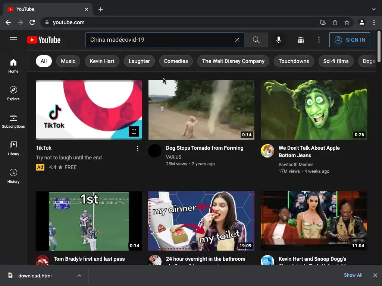Click the magnifier search button
The height and width of the screenshot is (286, 382).
coord(256,39)
